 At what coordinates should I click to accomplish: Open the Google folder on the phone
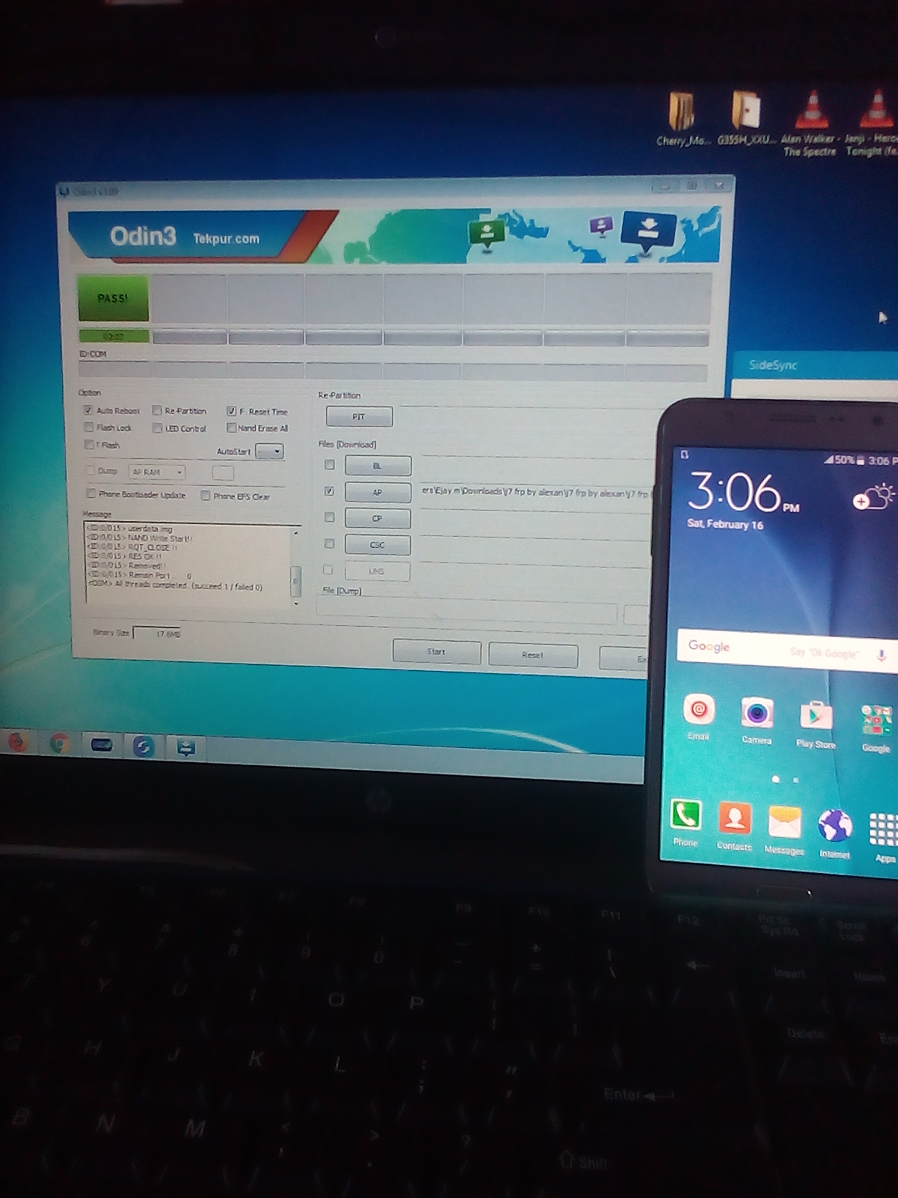(876, 728)
